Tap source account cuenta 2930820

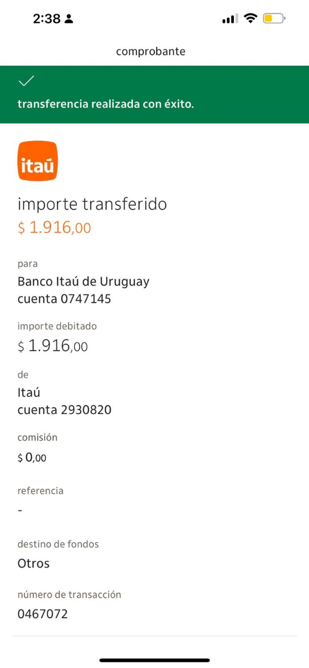tap(64, 410)
